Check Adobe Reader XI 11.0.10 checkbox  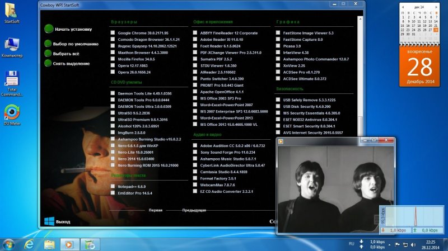point(195,39)
